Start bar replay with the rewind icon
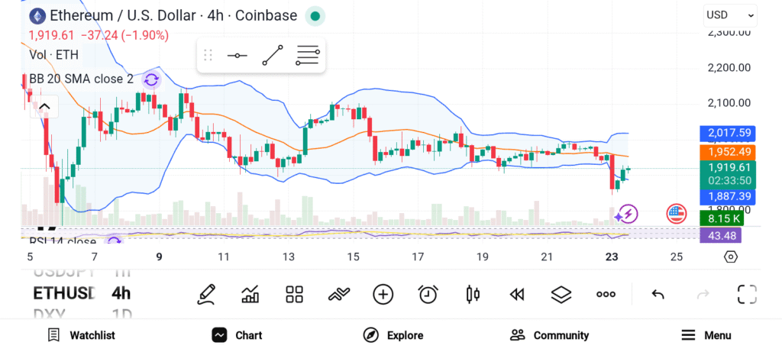 pos(517,294)
